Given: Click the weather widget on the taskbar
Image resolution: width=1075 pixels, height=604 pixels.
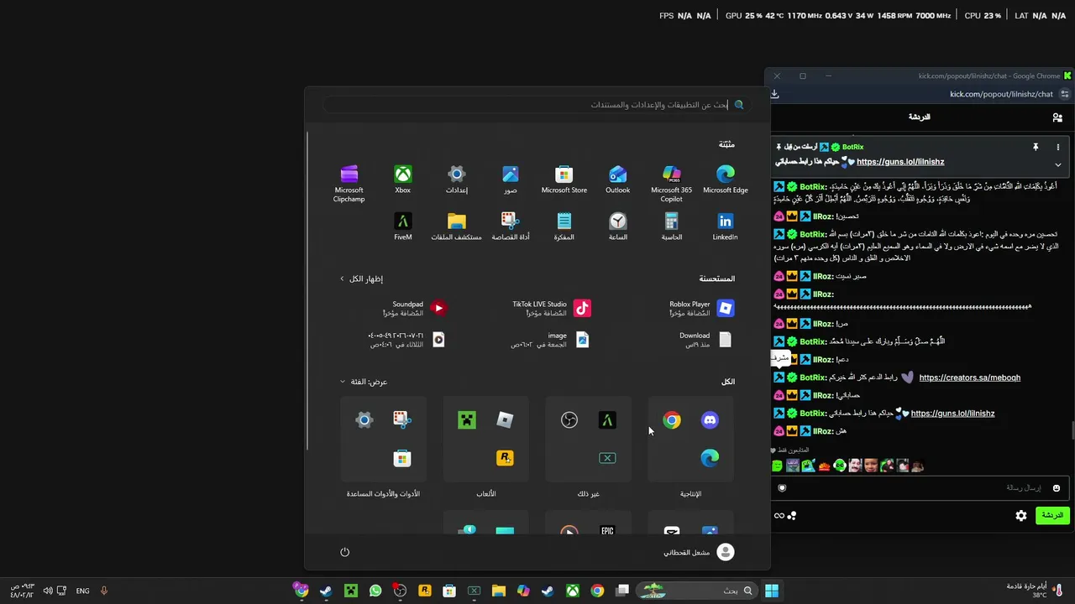Looking at the screenshot, I should [x=1035, y=591].
